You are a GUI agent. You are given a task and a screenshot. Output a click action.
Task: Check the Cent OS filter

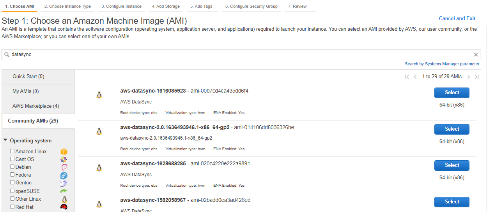(x=12, y=159)
